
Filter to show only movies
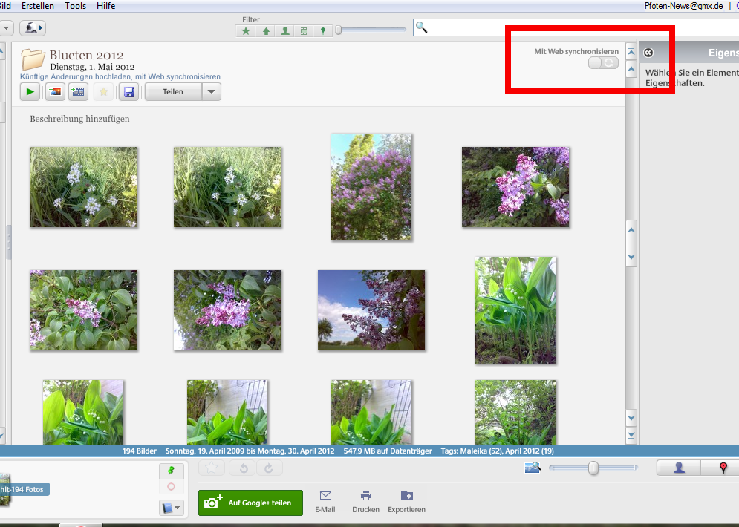tap(304, 31)
